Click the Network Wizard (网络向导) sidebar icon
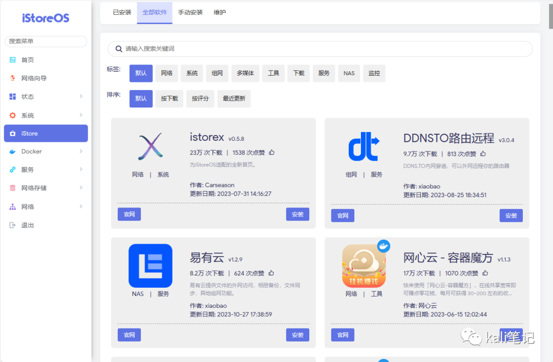This screenshot has width=553, height=362. click(13, 78)
